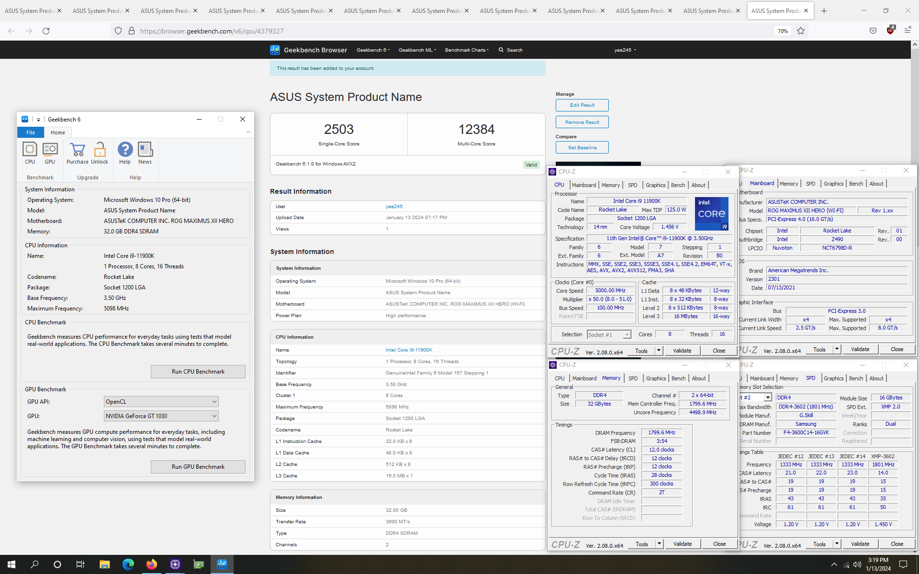Run the CPU Benchmark
The image size is (919, 574).
point(198,372)
